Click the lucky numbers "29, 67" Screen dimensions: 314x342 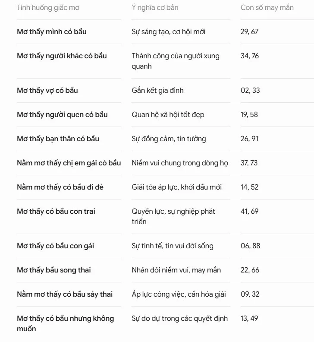tap(249, 32)
